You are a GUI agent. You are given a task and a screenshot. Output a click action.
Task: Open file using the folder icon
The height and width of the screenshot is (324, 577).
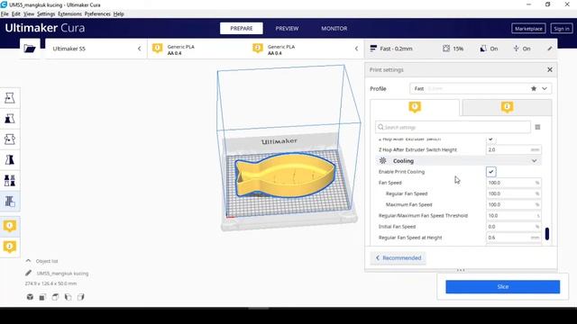click(x=30, y=49)
